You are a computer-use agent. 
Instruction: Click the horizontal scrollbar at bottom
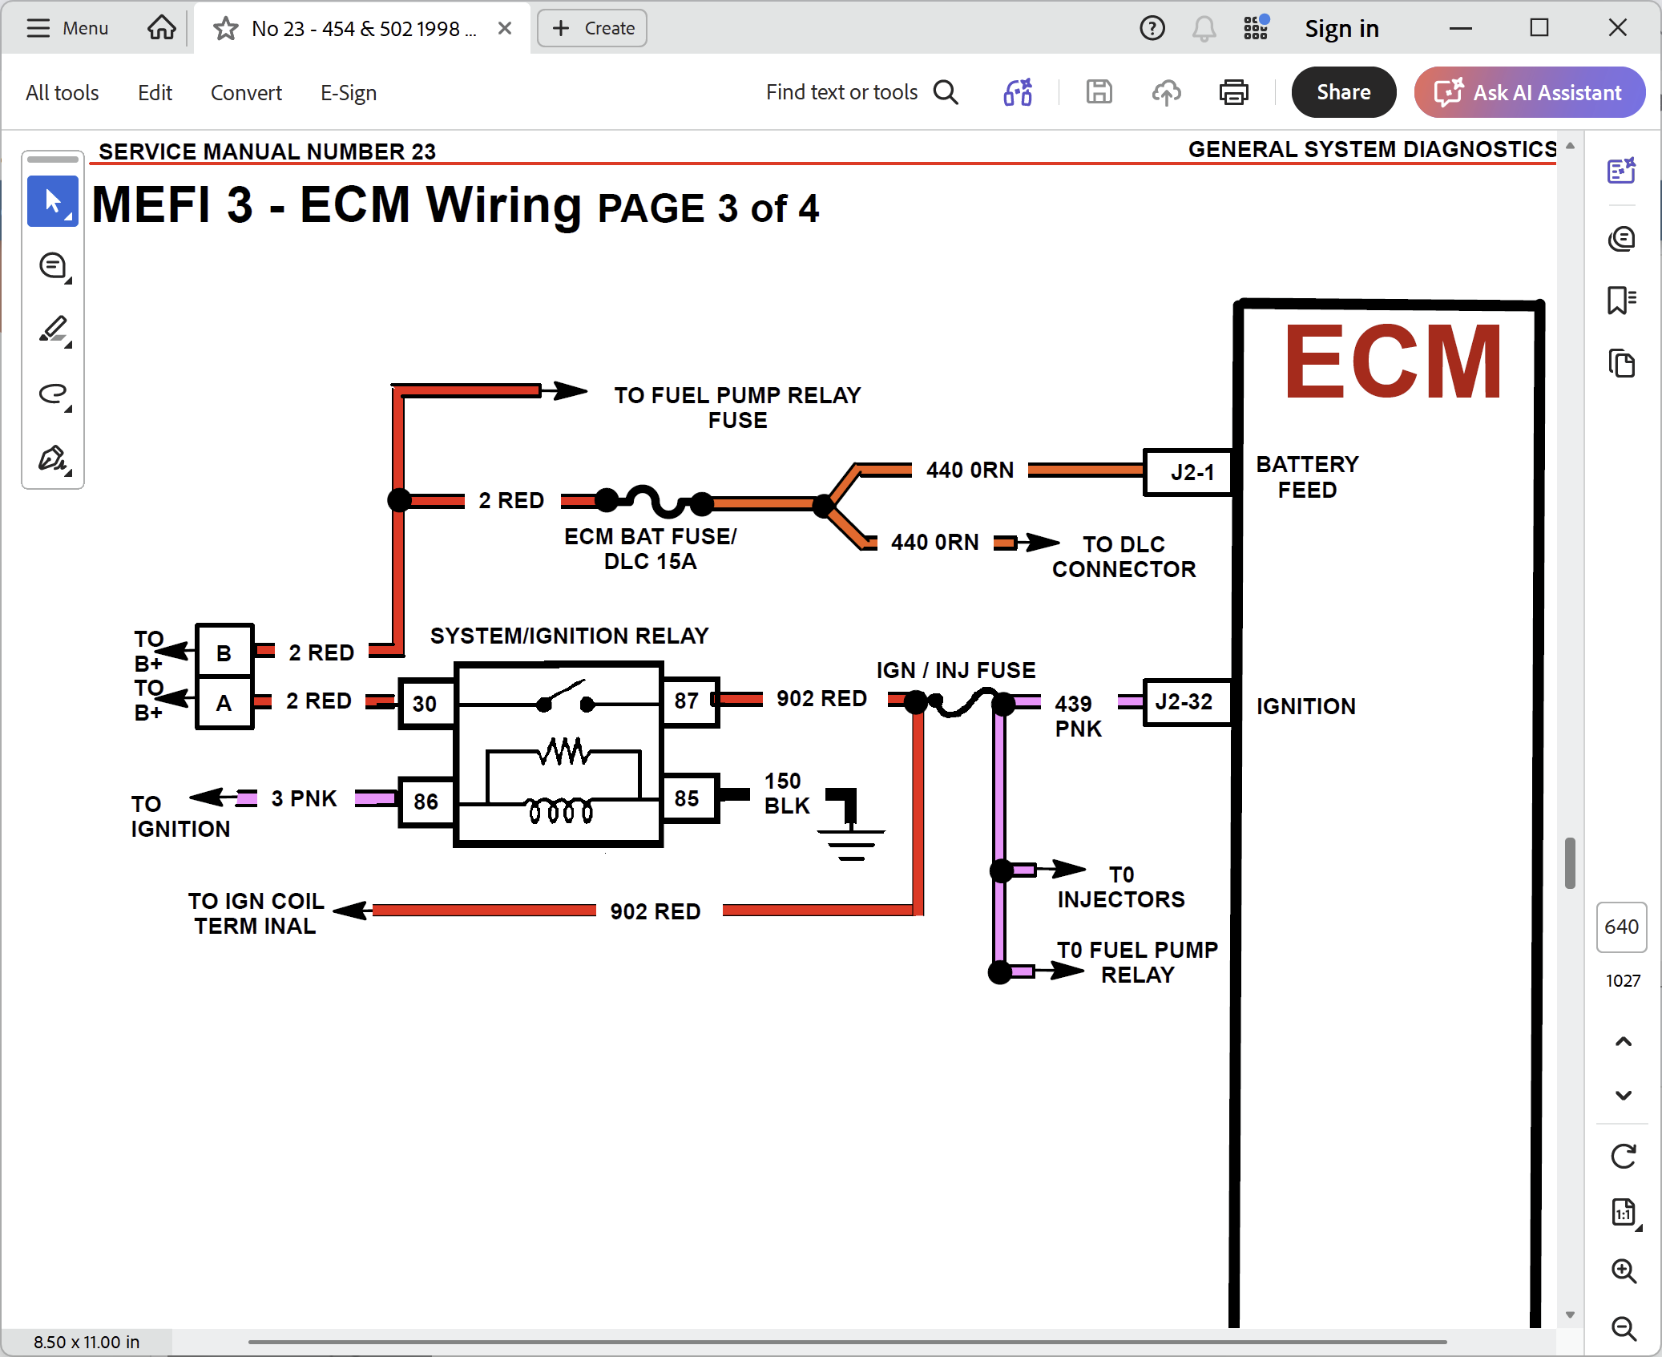[847, 1341]
